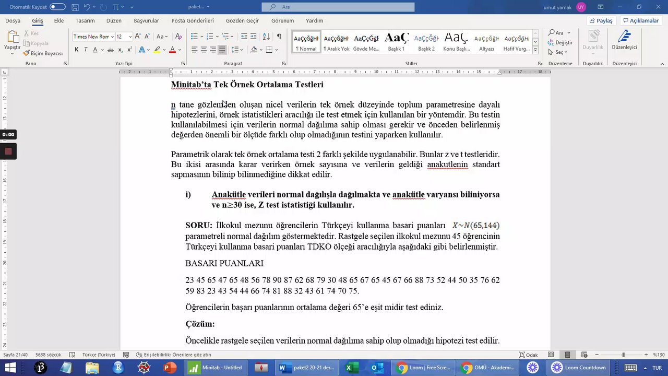This screenshot has height=376, width=668.
Task: Switch to the Görünüm tab
Action: click(x=283, y=21)
